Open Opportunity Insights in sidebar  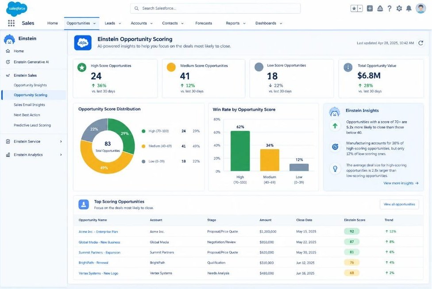click(30, 85)
